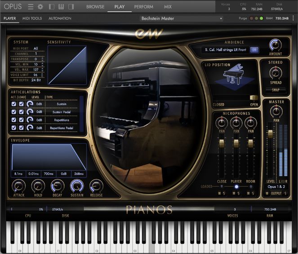Toggle the virtual keyboard icon
Viewport: 298px width, 254px height.
point(61,7)
